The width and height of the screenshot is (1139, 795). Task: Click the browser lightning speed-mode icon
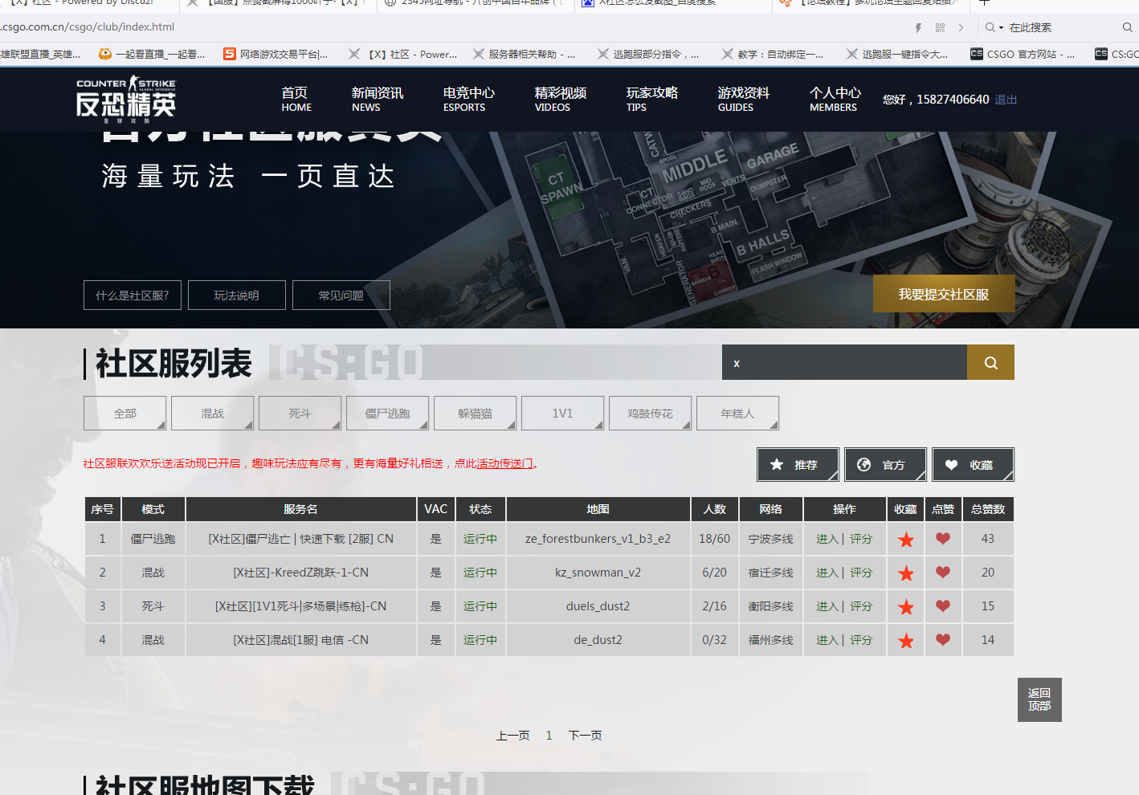pos(918,27)
